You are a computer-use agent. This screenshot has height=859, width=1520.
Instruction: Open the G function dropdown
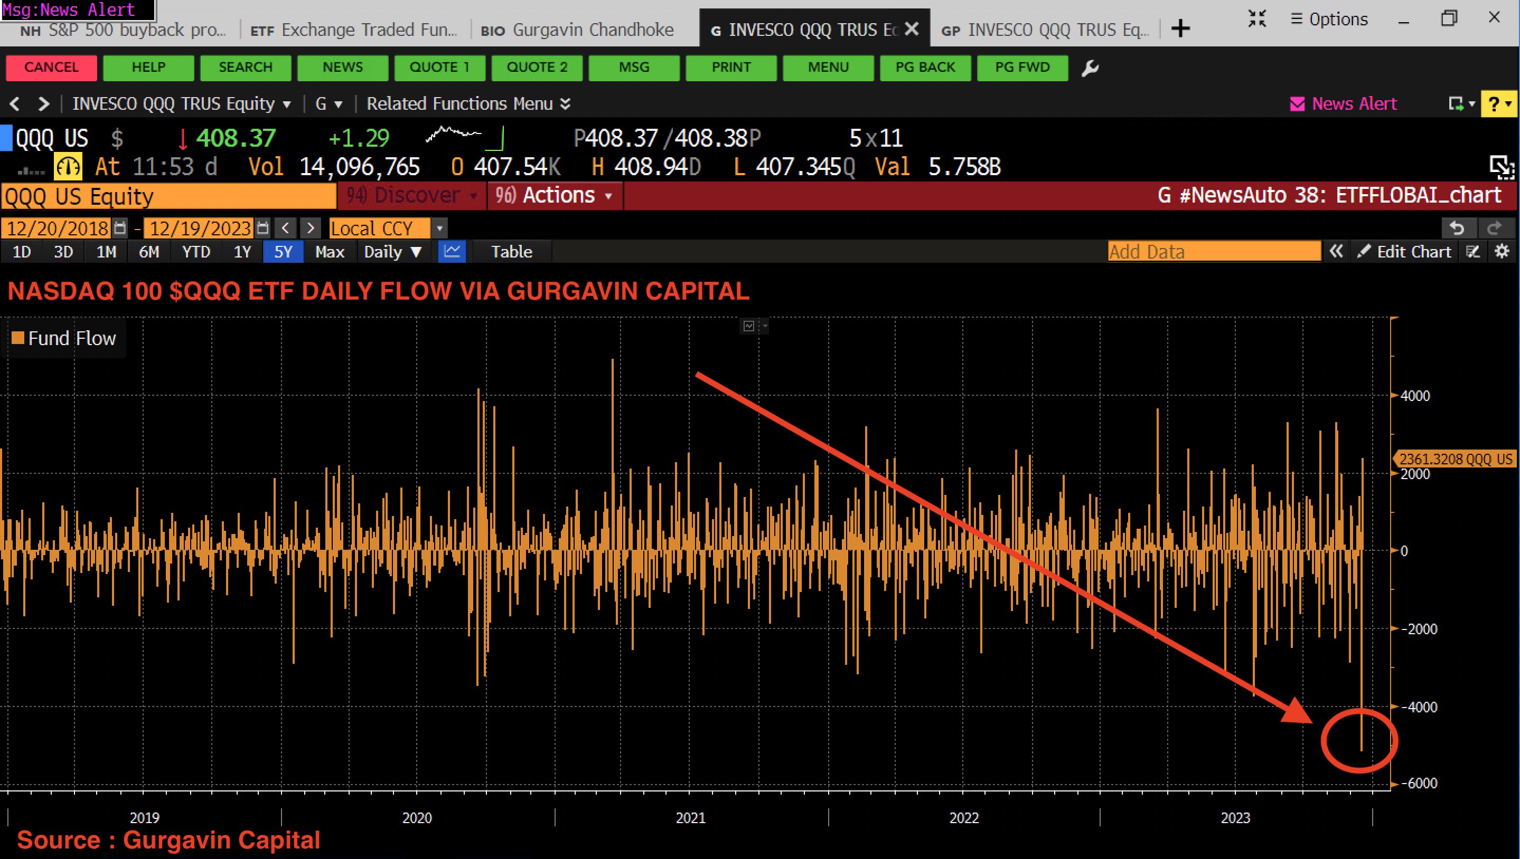[x=329, y=104]
